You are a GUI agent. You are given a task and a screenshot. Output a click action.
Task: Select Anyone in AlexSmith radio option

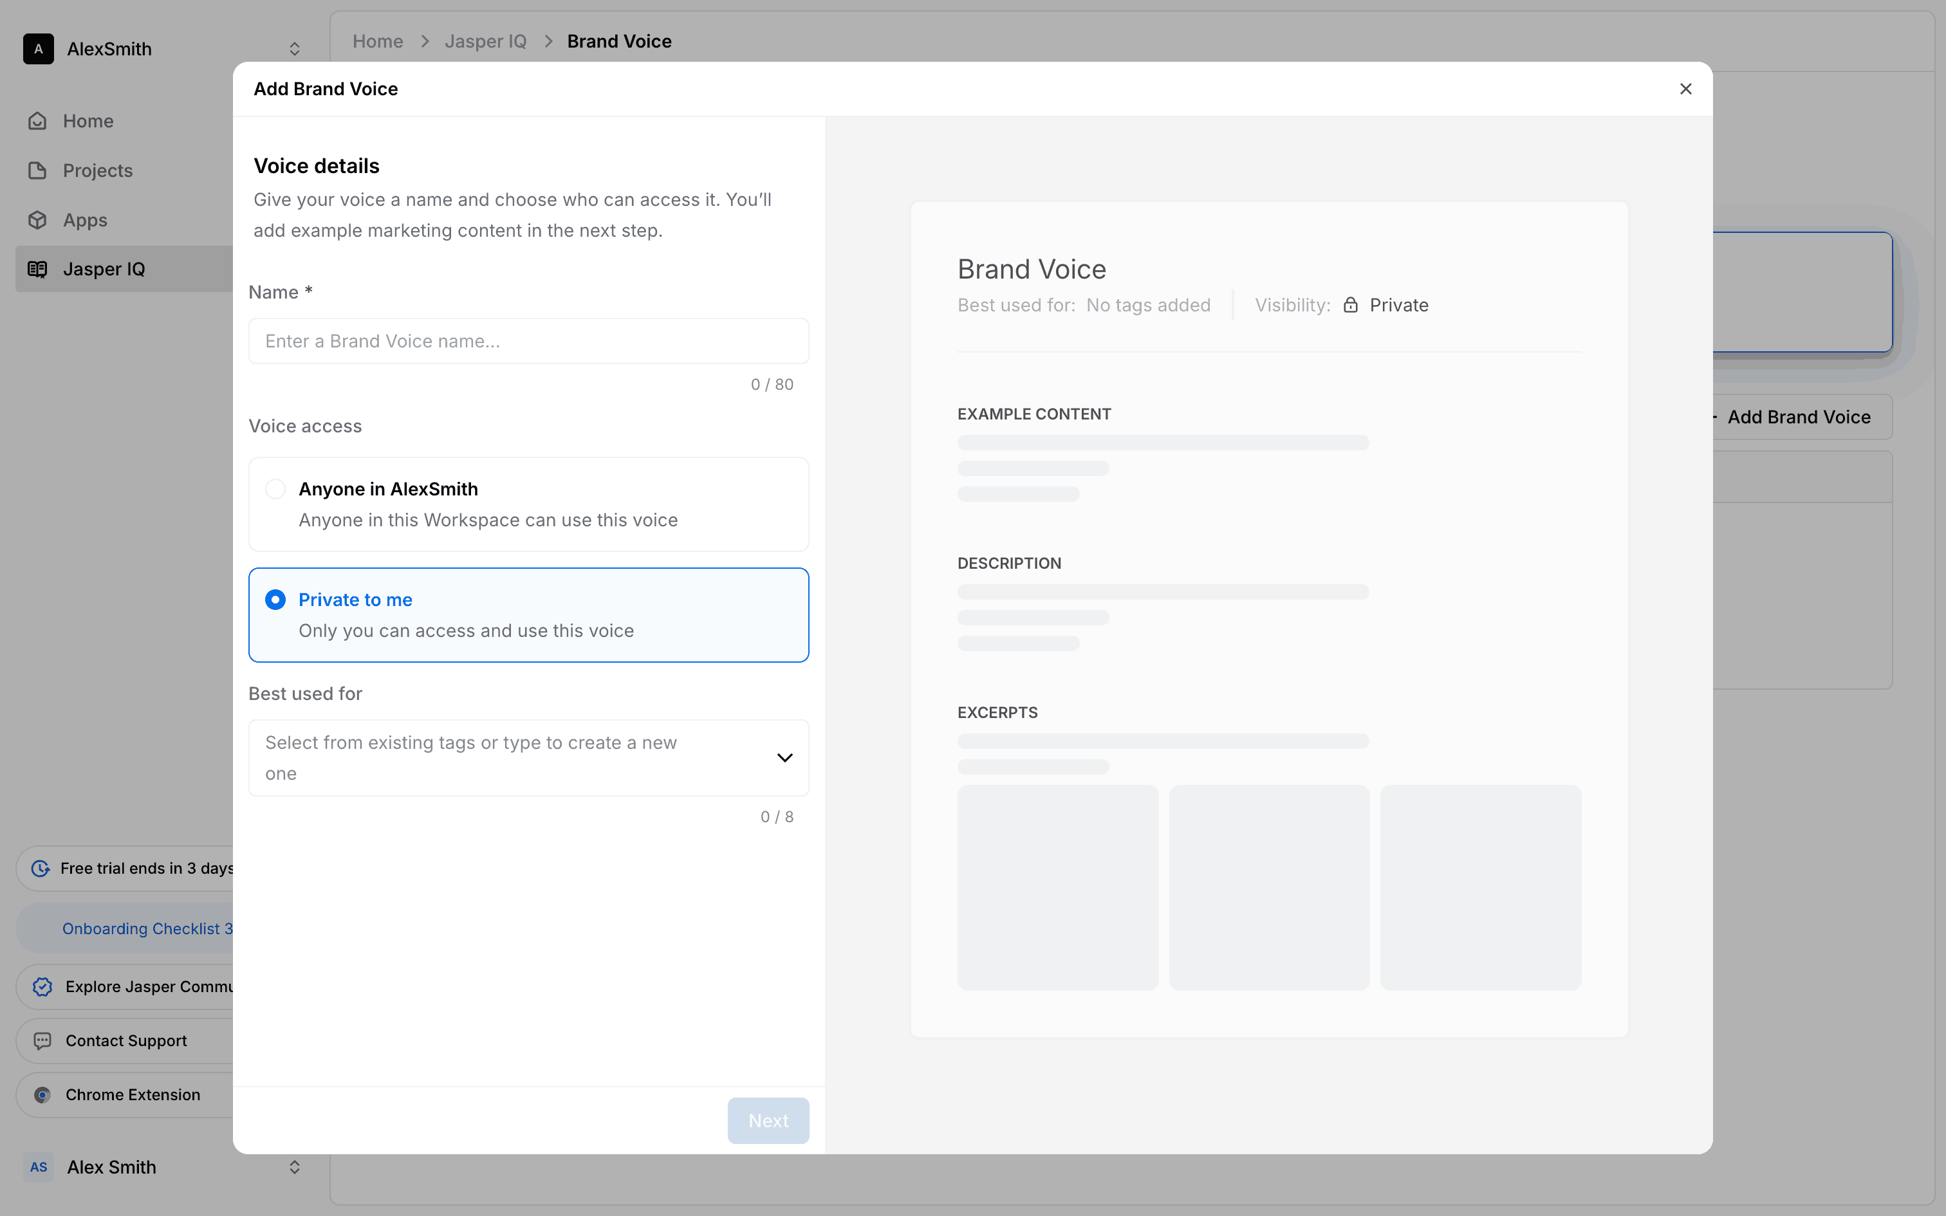point(275,489)
